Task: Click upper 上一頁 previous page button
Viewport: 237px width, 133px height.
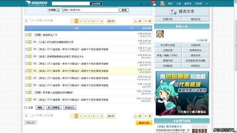Action: click(x=138, y=21)
